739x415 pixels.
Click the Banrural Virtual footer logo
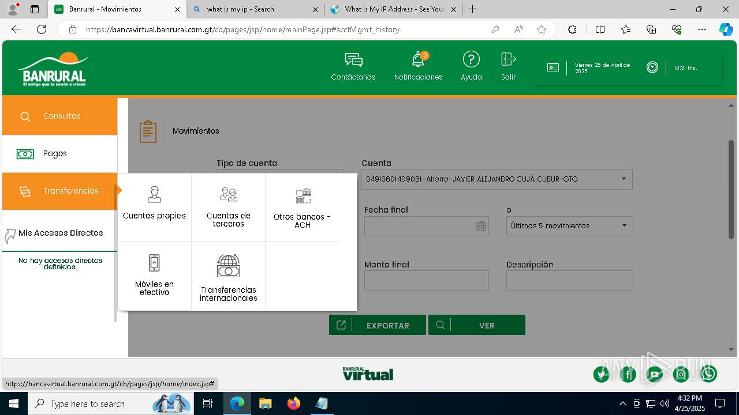point(368,373)
